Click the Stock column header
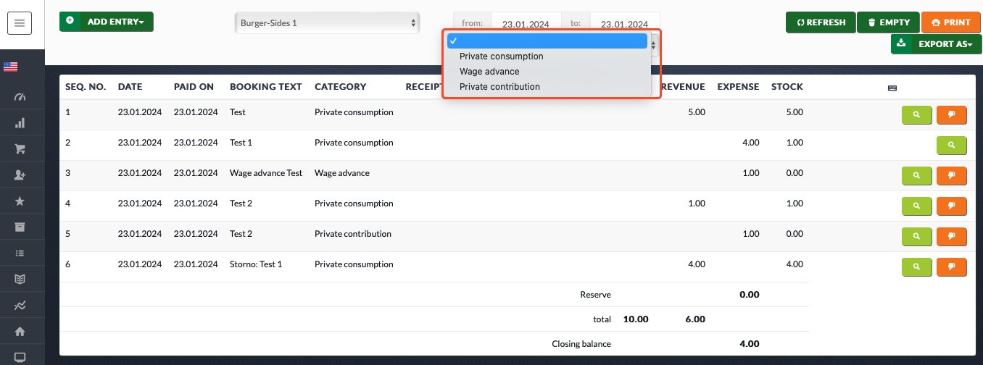 click(x=787, y=87)
